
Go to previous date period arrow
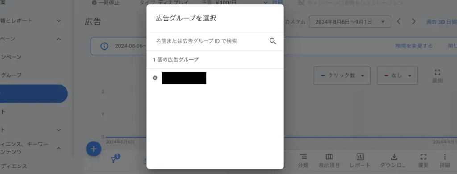pyautogui.click(x=399, y=22)
